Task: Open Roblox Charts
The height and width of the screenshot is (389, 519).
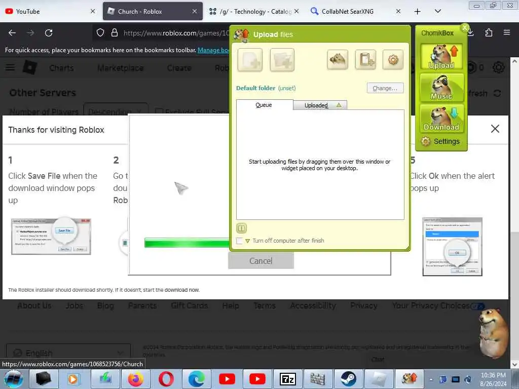Action: click(61, 68)
